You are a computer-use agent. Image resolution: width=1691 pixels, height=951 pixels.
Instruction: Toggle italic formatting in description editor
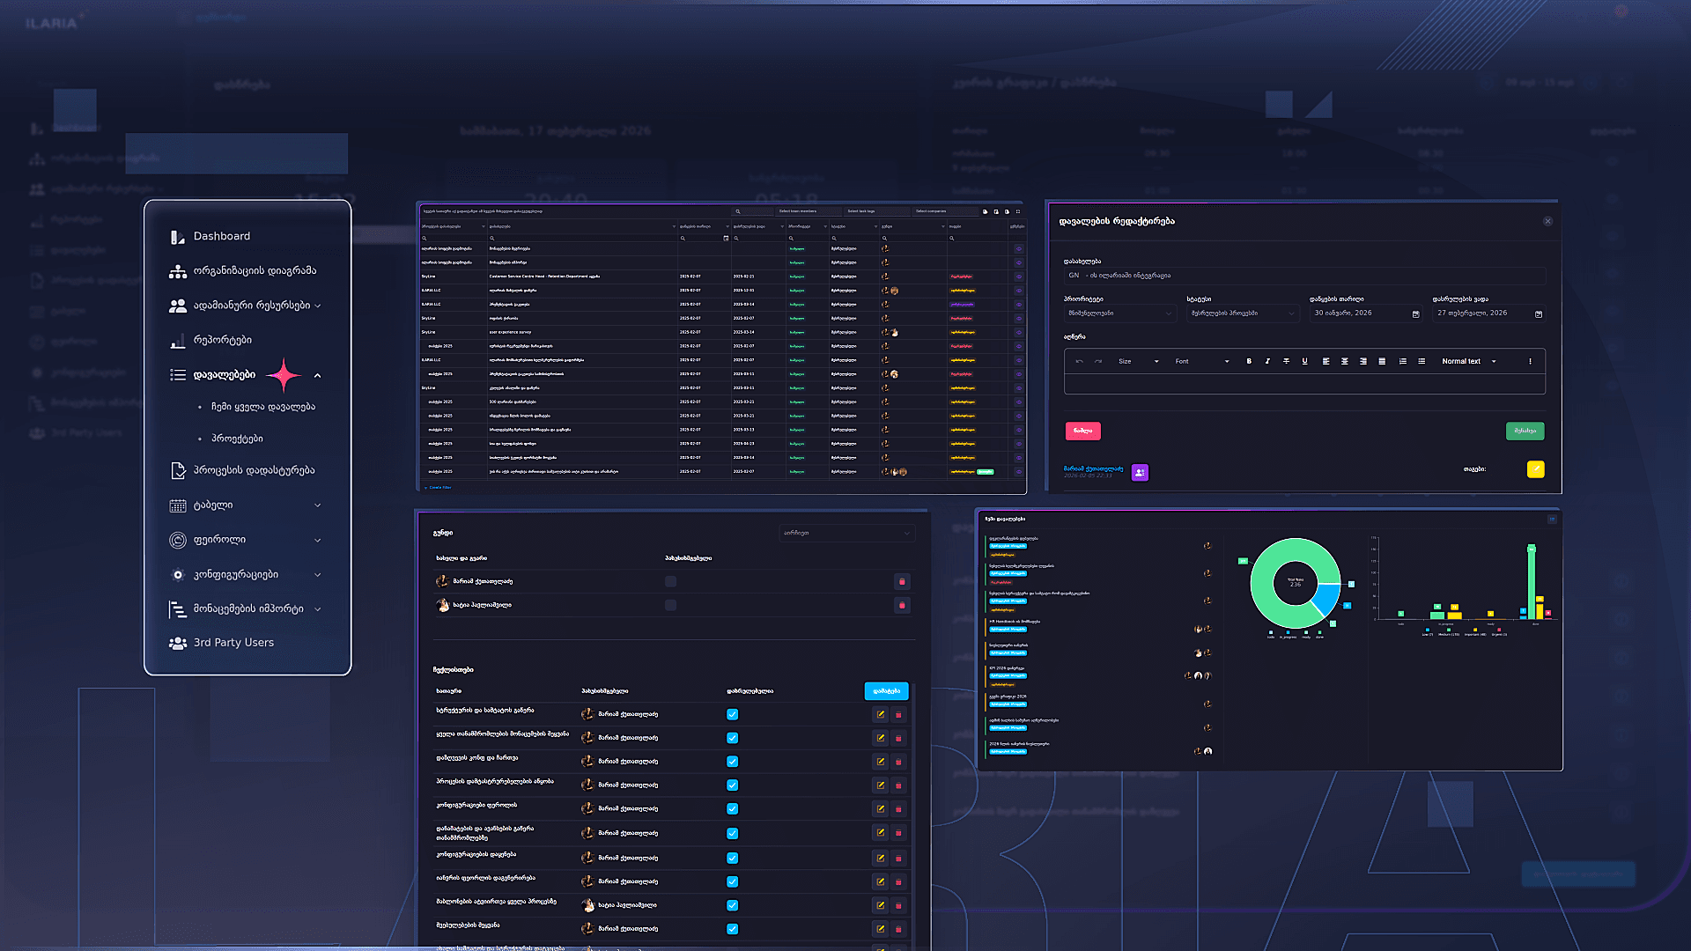click(1267, 361)
